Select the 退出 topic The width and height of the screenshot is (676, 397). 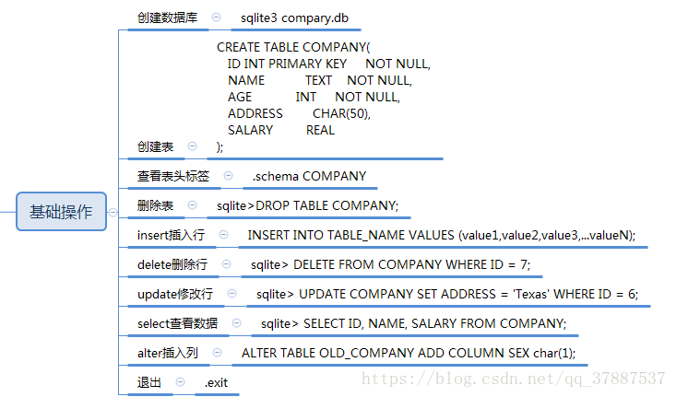tap(149, 382)
